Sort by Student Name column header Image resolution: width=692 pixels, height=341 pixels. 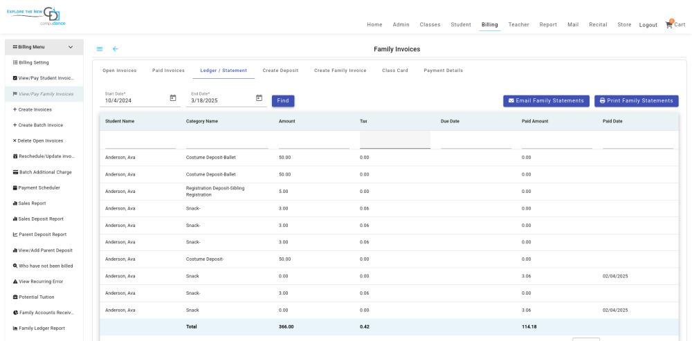click(120, 121)
